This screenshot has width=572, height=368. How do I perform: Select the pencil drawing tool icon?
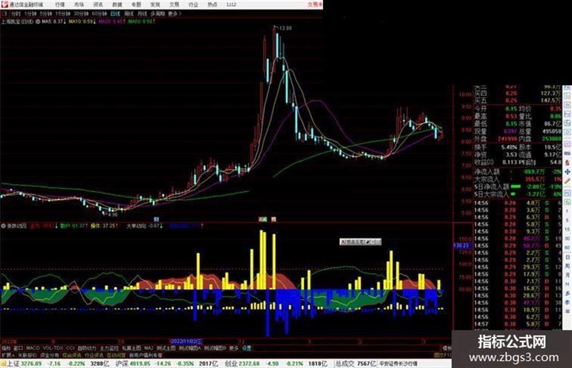tap(567, 181)
